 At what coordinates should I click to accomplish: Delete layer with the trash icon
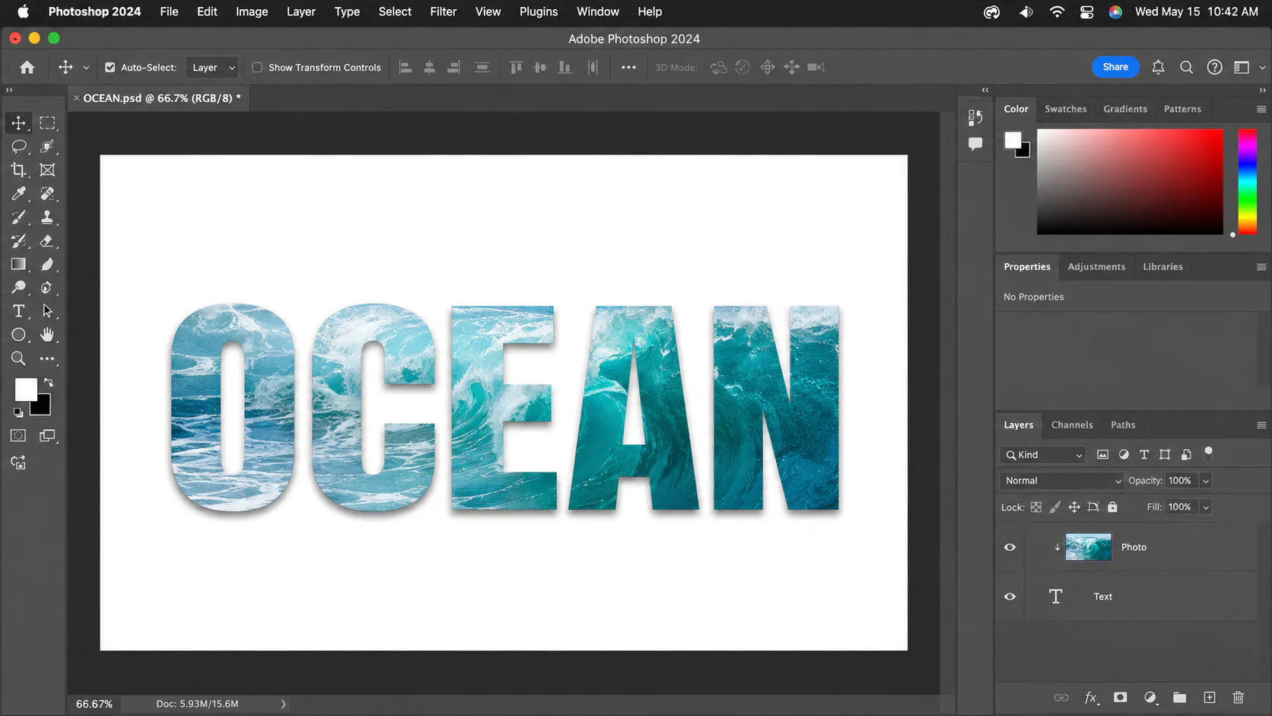(1239, 697)
